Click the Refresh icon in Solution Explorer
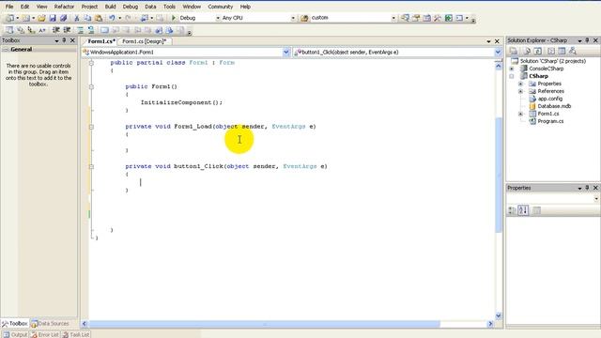601x338 pixels. coord(538,51)
